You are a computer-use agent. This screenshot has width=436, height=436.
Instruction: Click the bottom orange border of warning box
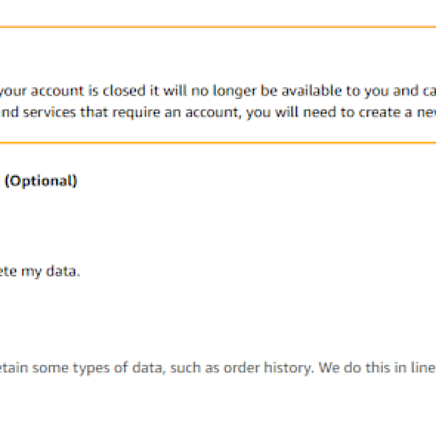click(218, 142)
